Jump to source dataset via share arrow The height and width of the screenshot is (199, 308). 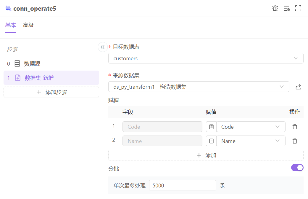click(298, 87)
